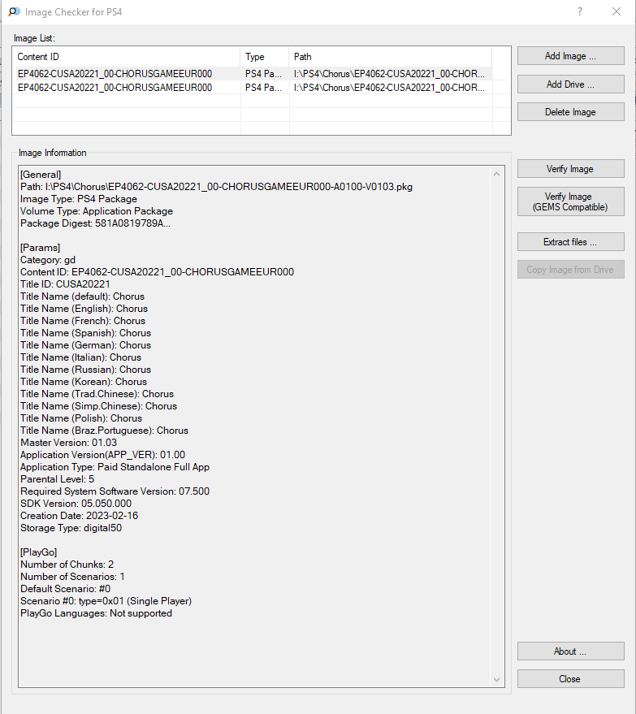Close window using the title bar X
Screen dimensions: 636x714
617,12
